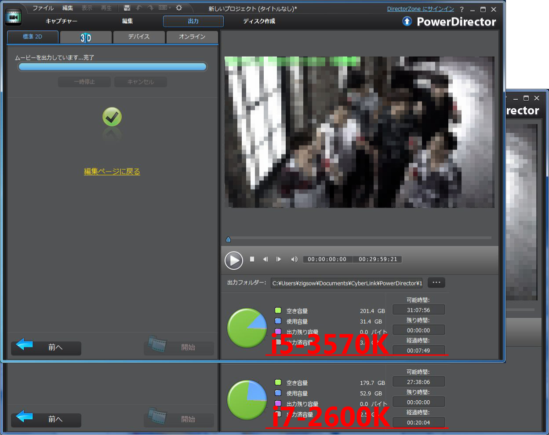Stop preview with the square stop button
The height and width of the screenshot is (435, 549).
pos(252,259)
